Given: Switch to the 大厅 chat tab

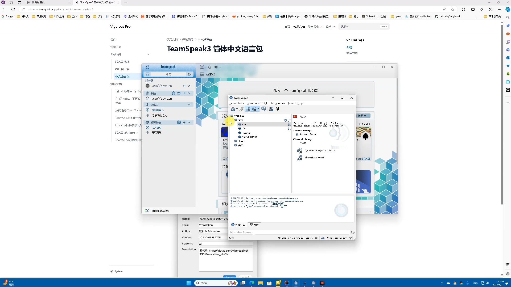Looking at the screenshot, I should click(x=254, y=225).
